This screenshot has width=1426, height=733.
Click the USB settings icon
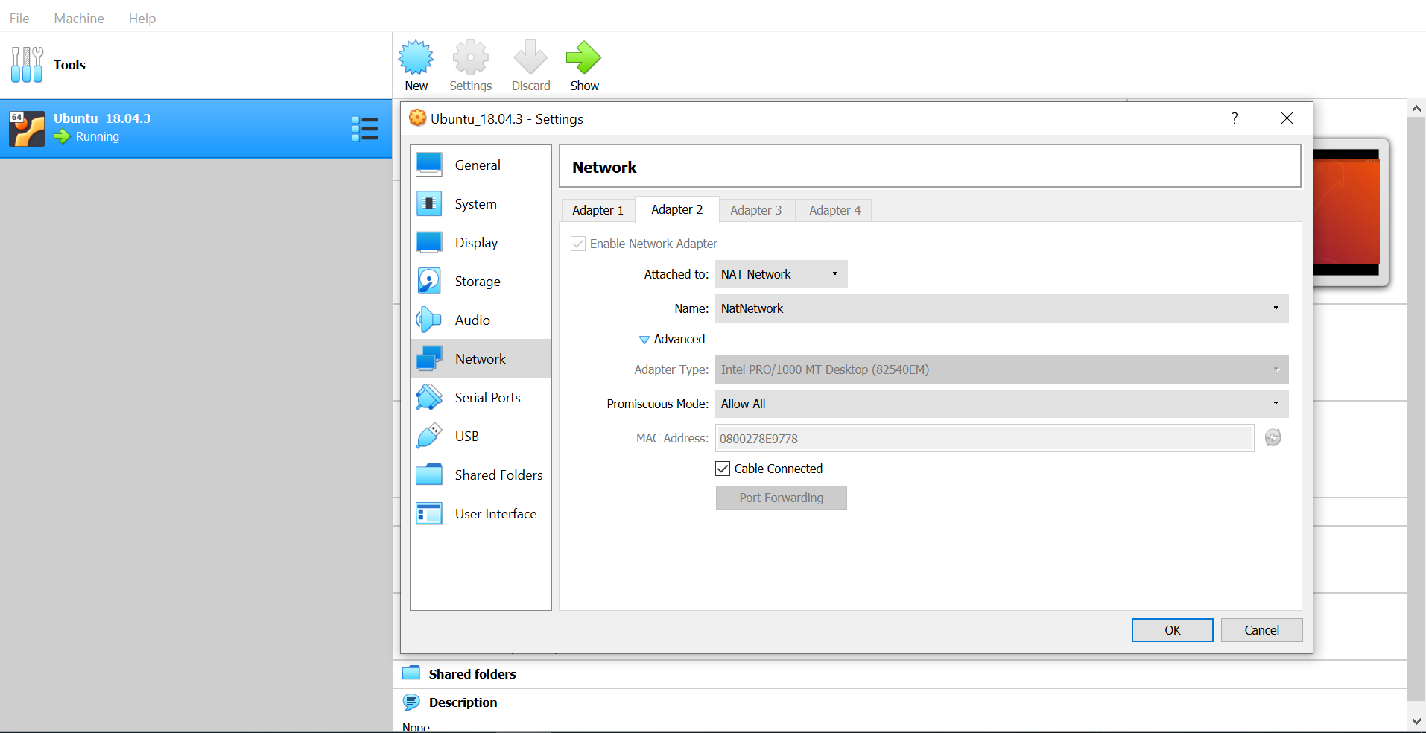click(x=429, y=436)
